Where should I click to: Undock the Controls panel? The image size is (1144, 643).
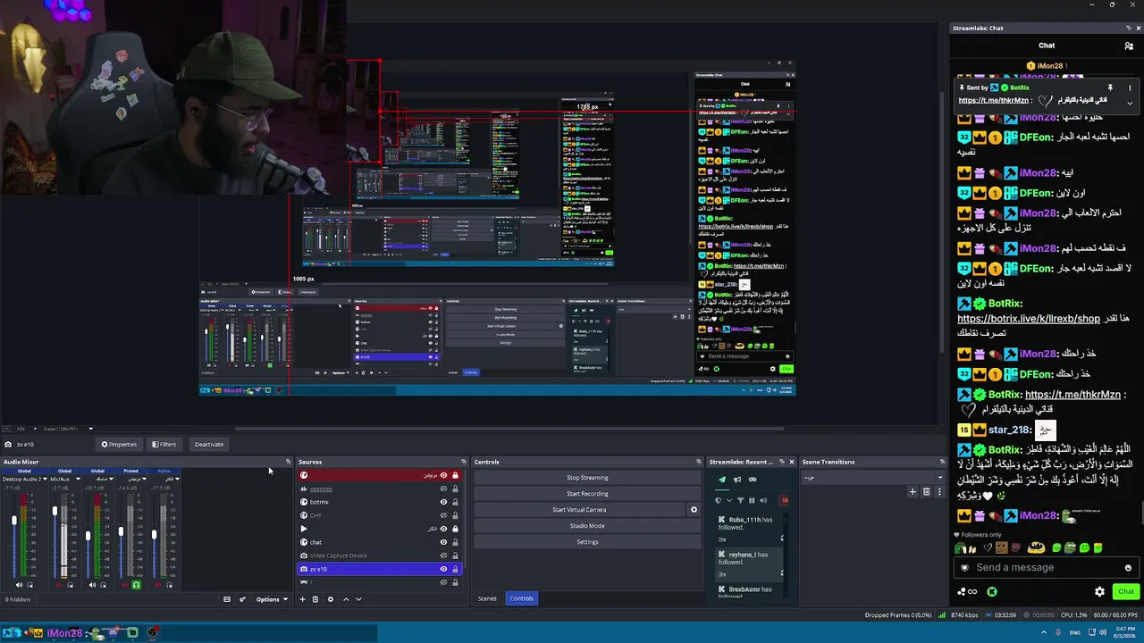(x=698, y=462)
